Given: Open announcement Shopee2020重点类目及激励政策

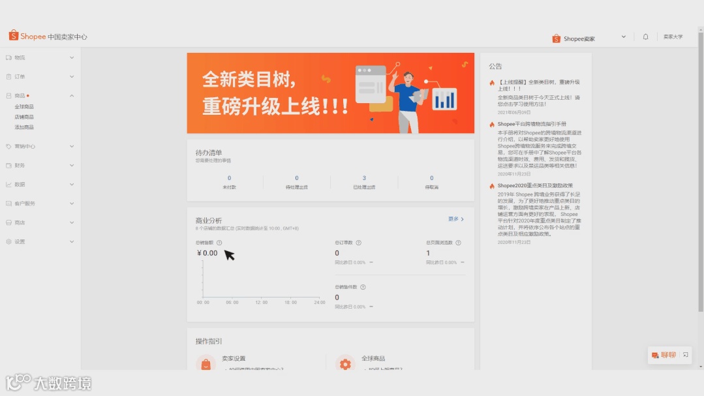Looking at the screenshot, I should click(x=535, y=185).
